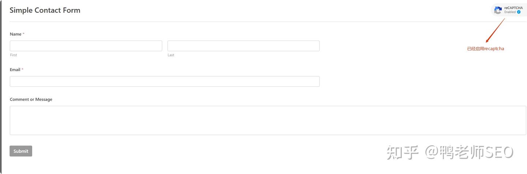Click the red annotation arrow
The image size is (527, 174).
point(495,30)
